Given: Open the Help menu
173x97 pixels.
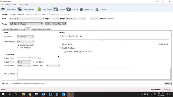Looking at the screenshot, I should click(26, 5).
